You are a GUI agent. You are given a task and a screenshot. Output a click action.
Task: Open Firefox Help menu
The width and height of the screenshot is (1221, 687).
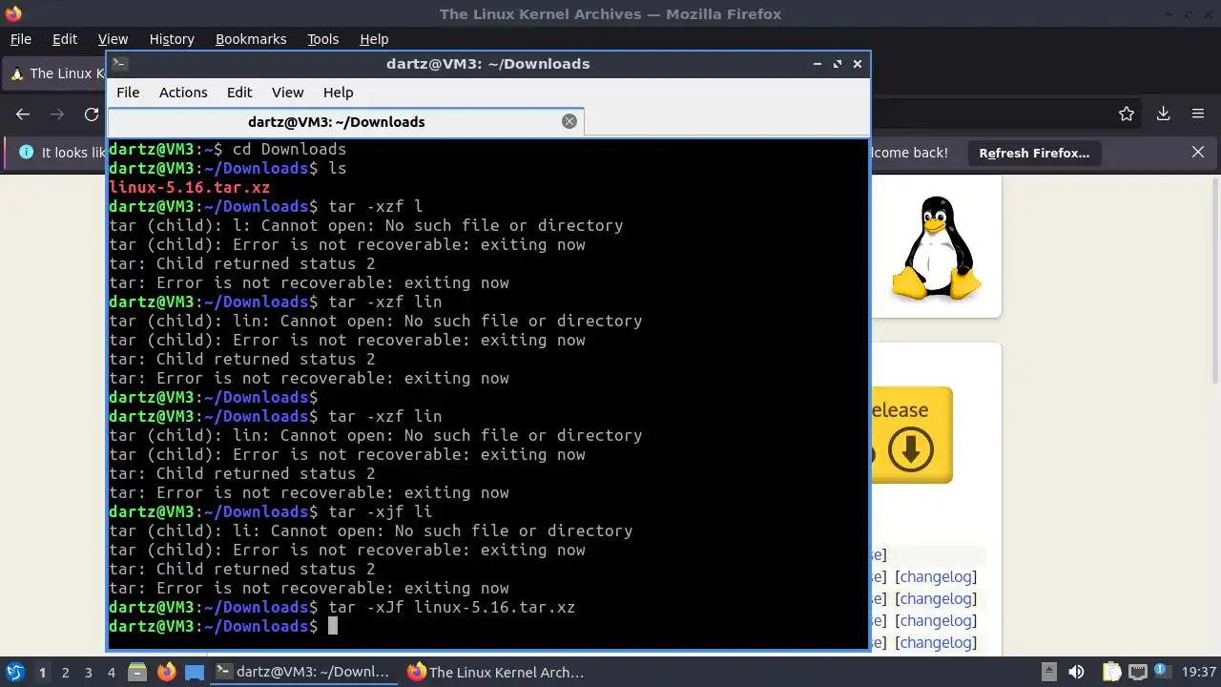point(374,39)
